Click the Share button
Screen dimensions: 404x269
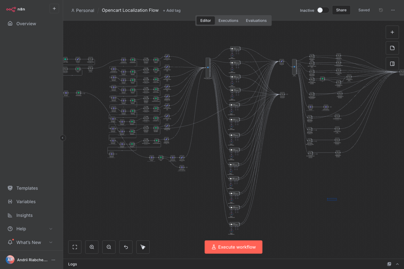coord(341,10)
